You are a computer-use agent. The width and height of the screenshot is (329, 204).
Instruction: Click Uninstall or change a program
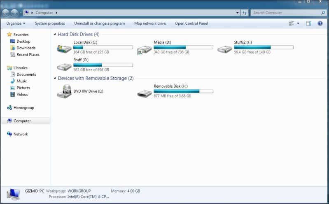[100, 23]
